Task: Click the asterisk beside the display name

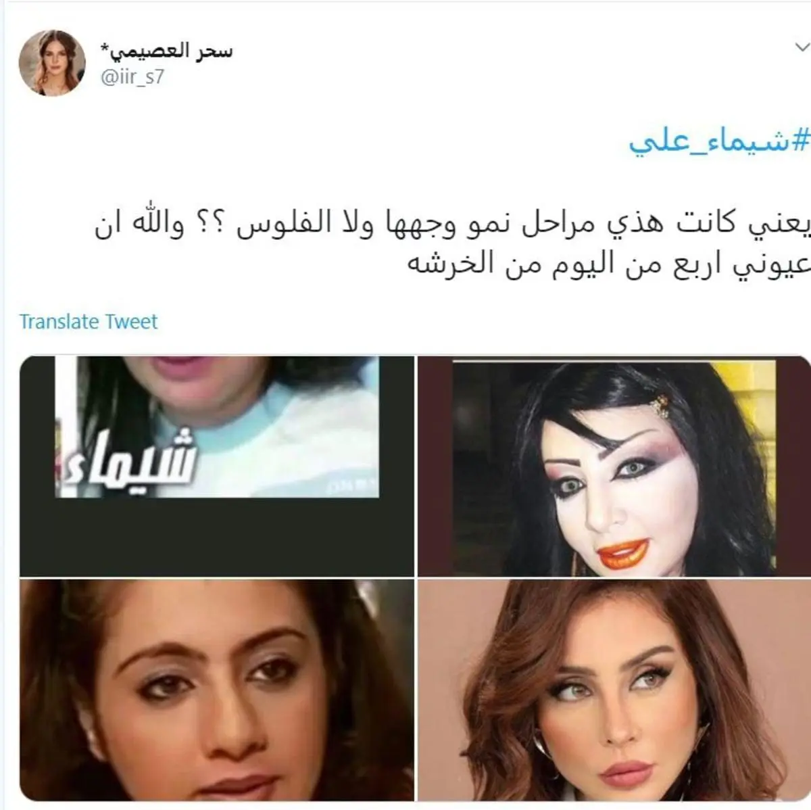Action: [103, 48]
